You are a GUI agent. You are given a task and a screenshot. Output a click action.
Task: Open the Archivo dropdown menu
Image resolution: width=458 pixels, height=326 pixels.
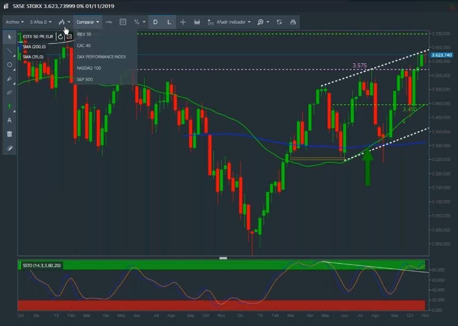(x=14, y=22)
